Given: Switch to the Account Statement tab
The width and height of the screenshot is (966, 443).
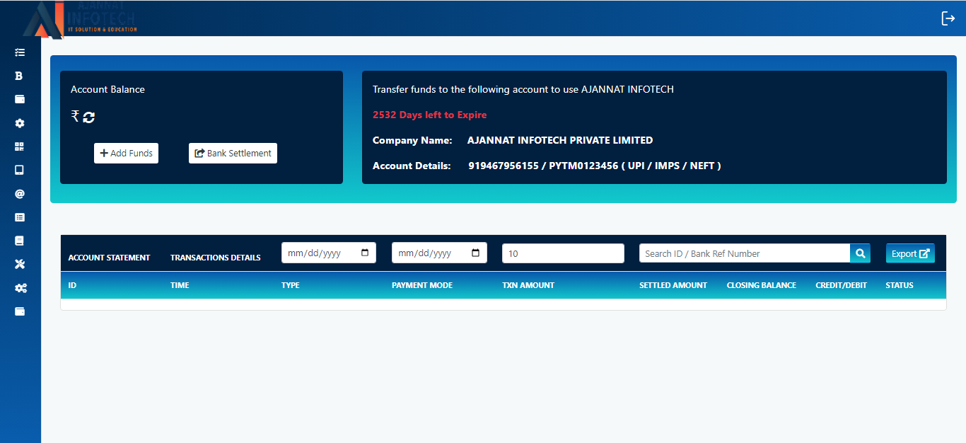Looking at the screenshot, I should (x=109, y=258).
